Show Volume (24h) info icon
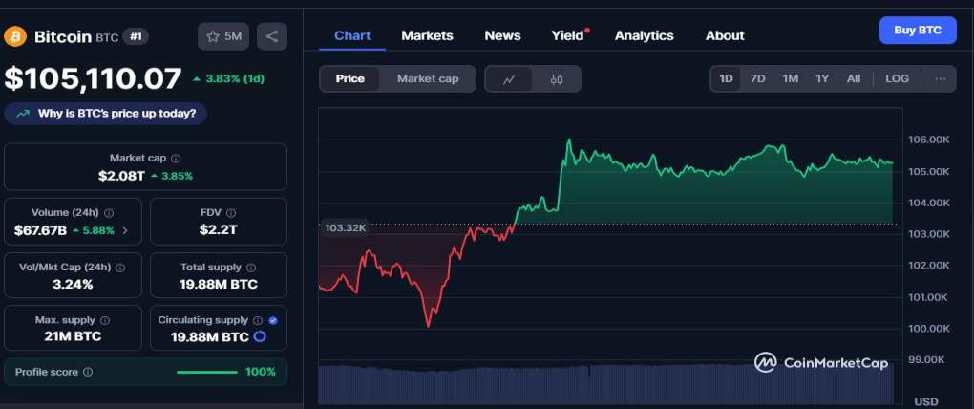Viewport: 974px width, 409px height. 109,212
